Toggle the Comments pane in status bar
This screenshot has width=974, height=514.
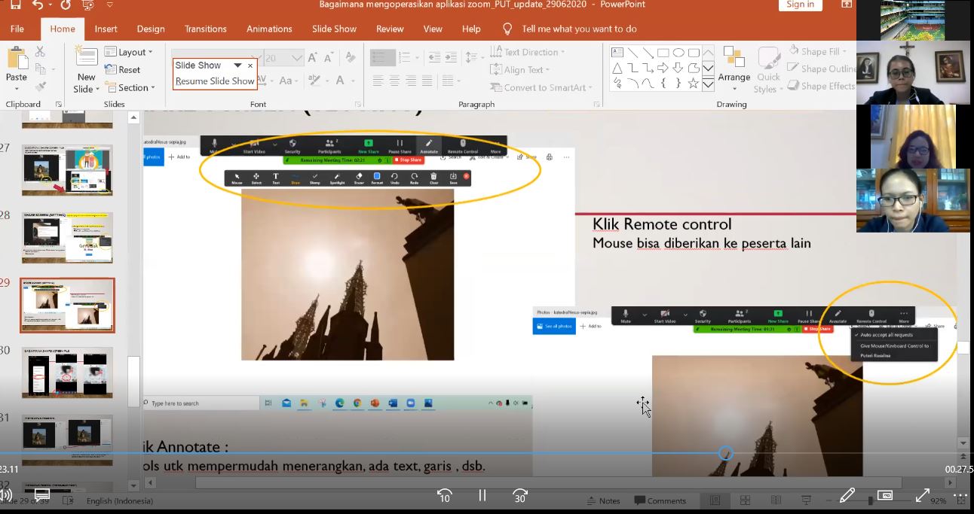coord(660,500)
